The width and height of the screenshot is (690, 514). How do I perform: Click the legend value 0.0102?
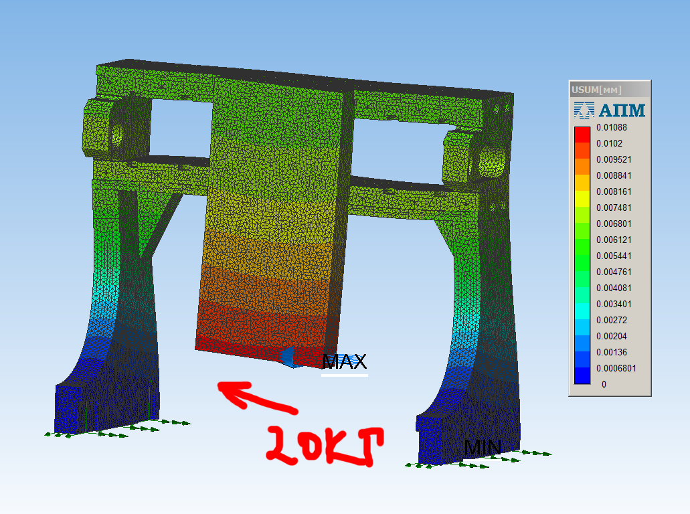(610, 143)
